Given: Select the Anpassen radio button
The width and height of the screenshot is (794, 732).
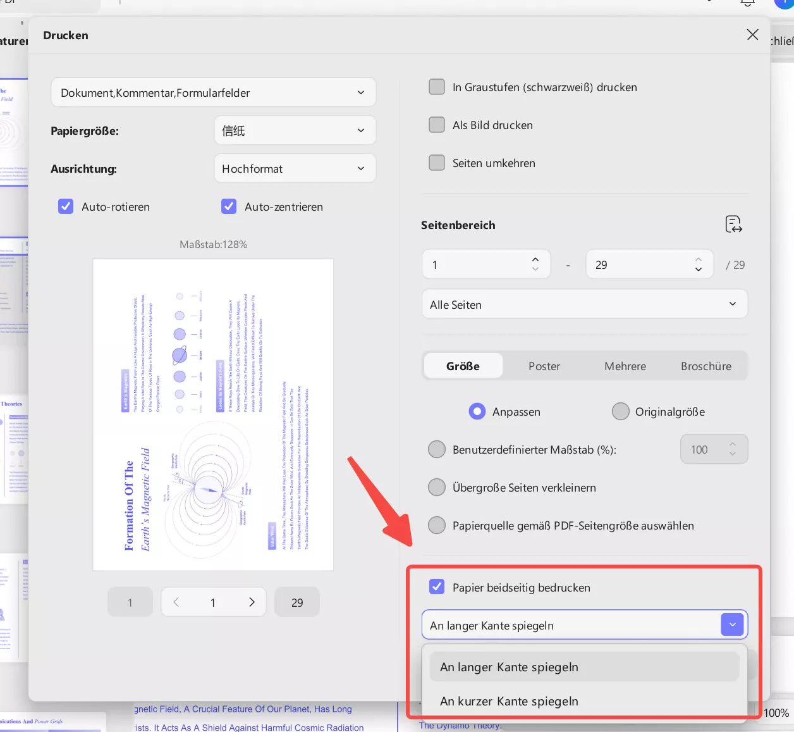Looking at the screenshot, I should point(477,411).
